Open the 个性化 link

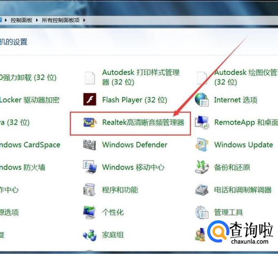pyautogui.click(x=113, y=212)
